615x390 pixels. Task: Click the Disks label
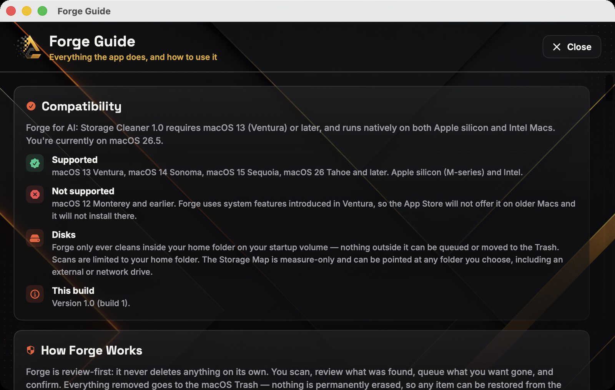[x=64, y=235]
